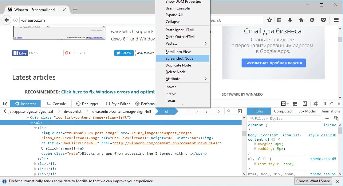This screenshot has height=186, width=343.
Task: Collapse the selected ul node twisty
Action: (31, 123)
